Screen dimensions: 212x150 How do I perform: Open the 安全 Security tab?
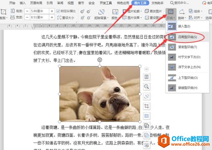pos(91,3)
